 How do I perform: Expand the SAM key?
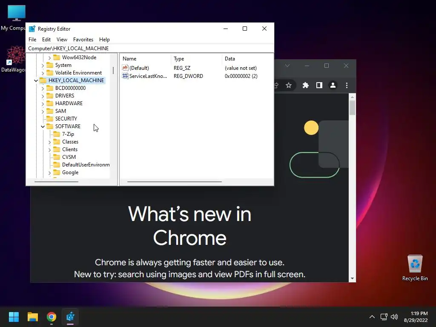pos(43,111)
